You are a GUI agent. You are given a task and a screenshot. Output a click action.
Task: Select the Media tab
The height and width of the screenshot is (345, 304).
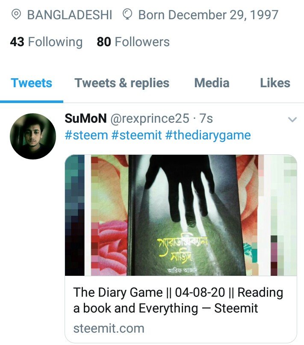click(x=212, y=83)
